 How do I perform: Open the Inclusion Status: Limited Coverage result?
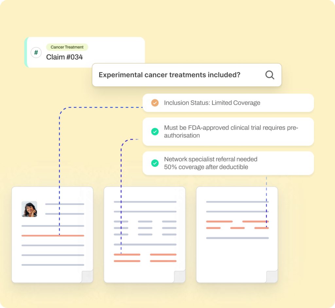tap(228, 103)
